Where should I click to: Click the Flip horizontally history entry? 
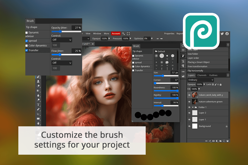[x=195, y=71]
